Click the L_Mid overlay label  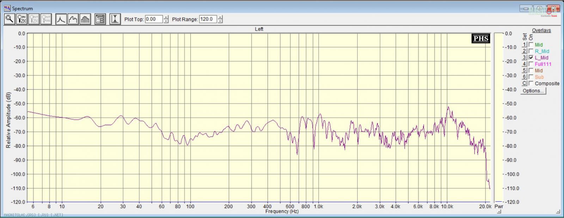point(541,58)
